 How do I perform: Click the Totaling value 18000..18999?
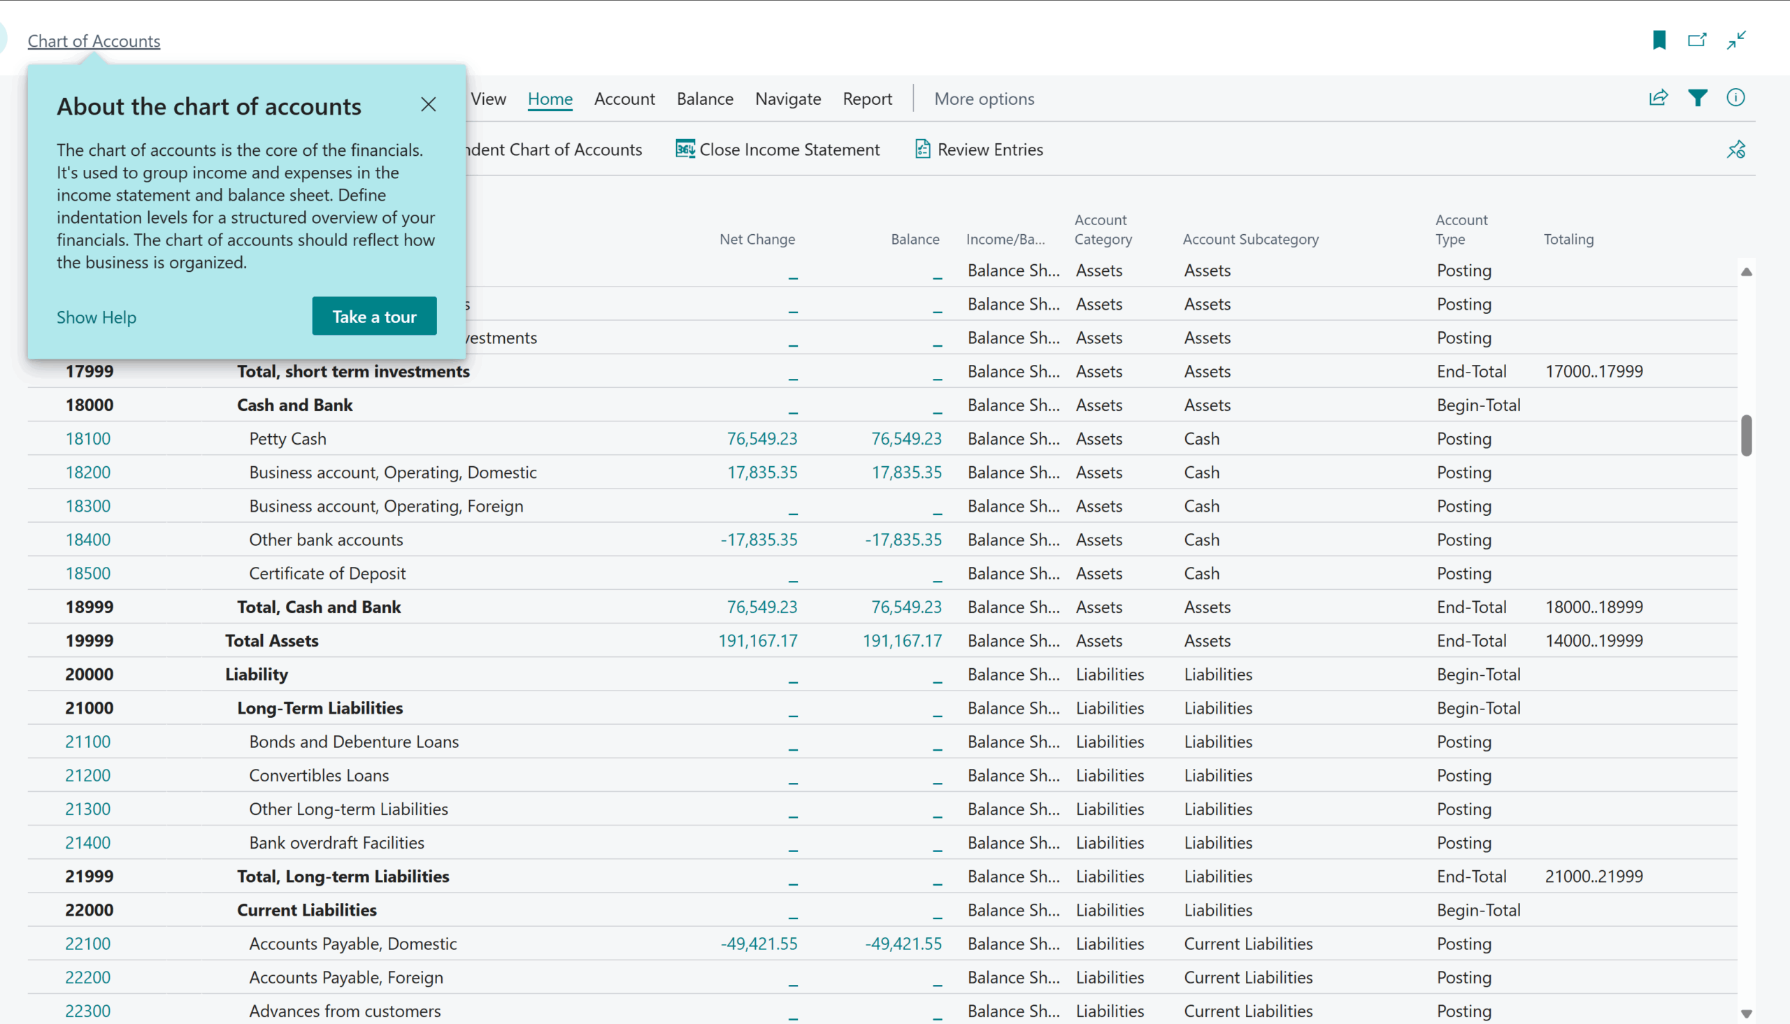(x=1594, y=607)
